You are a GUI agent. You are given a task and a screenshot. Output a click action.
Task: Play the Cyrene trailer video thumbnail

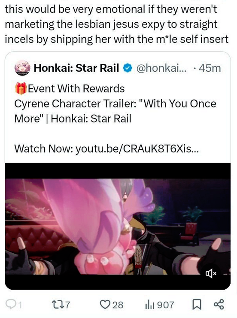(x=118, y=226)
